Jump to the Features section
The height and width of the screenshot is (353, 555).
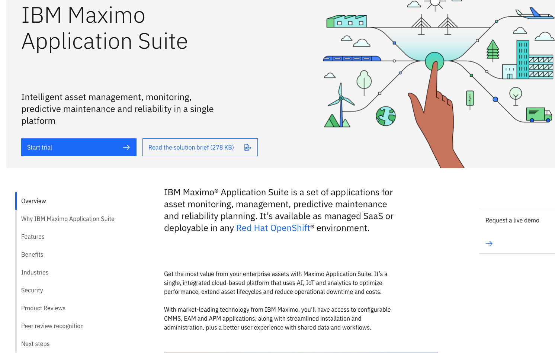pyautogui.click(x=33, y=237)
